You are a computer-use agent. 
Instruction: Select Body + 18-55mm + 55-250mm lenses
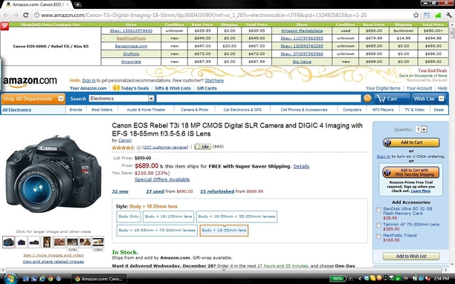[236, 217]
